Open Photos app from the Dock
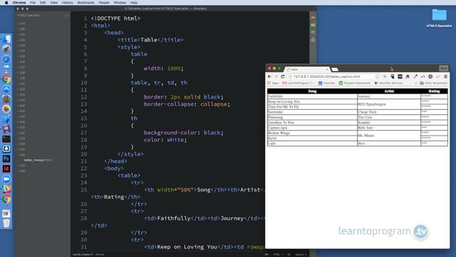This screenshot has width=456, height=257. coord(6,109)
